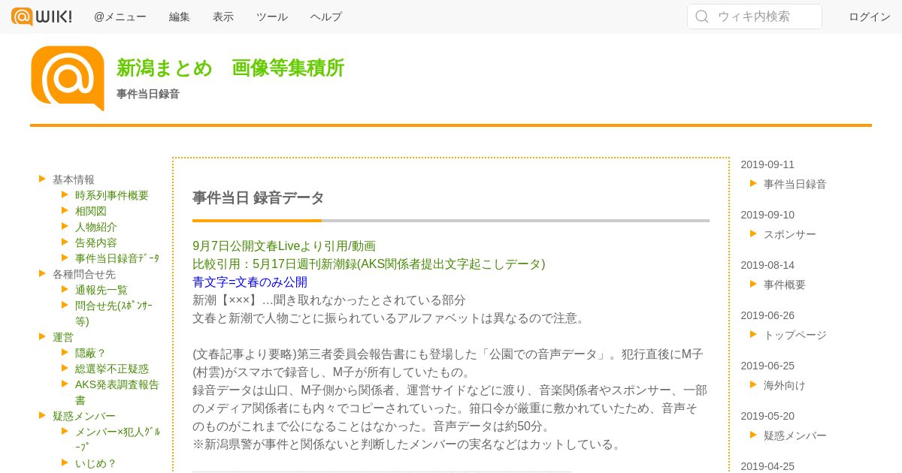
Task: Click the arrow bullet beside スポンサー
Action: point(753,233)
